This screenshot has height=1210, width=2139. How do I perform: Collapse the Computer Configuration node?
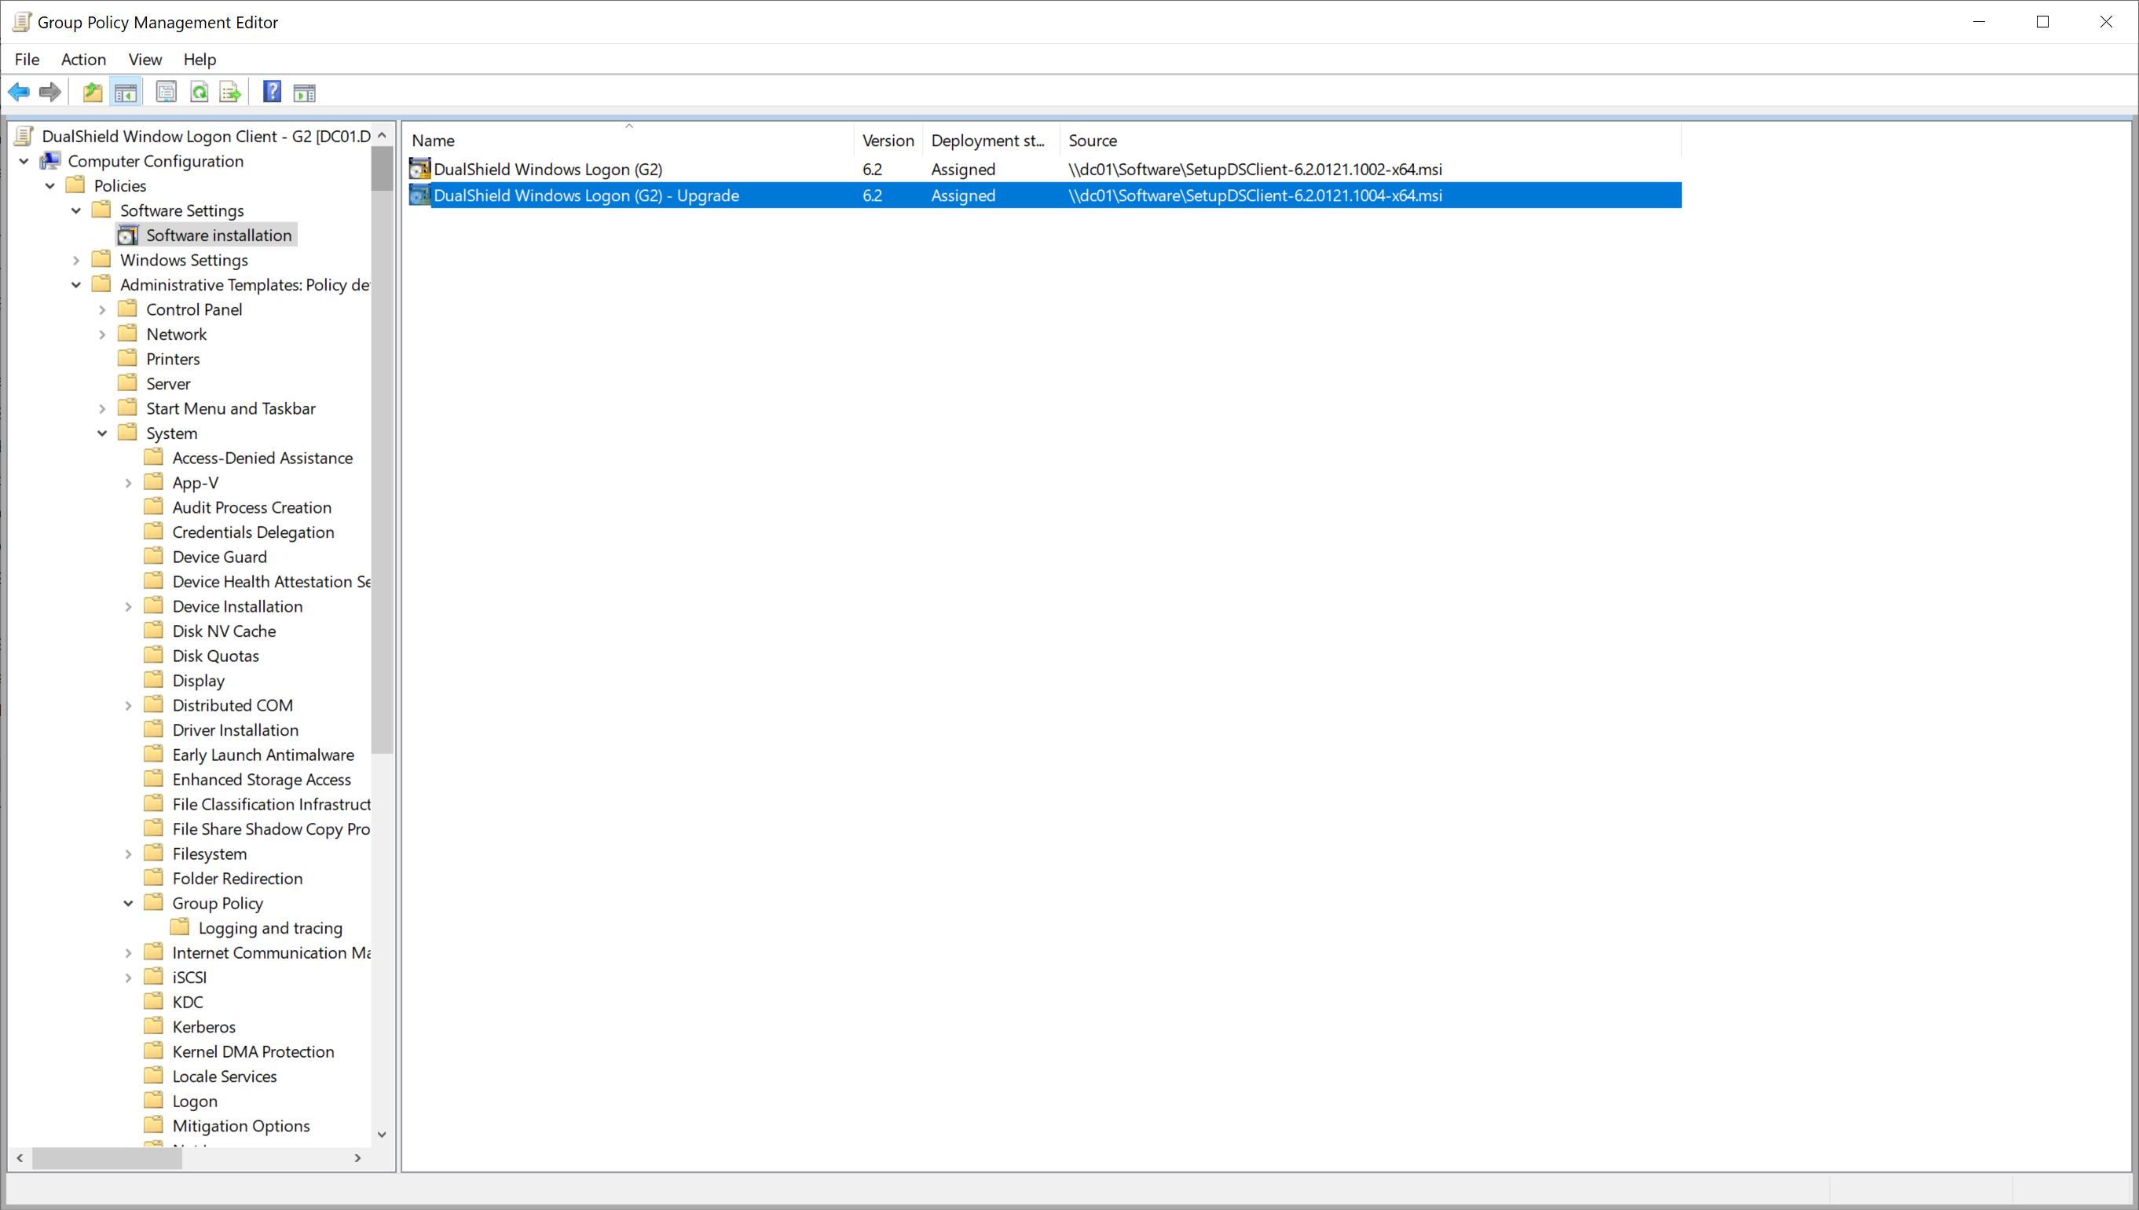tap(24, 161)
